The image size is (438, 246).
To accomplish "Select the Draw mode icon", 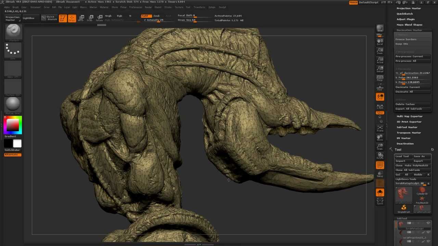I will click(72, 18).
